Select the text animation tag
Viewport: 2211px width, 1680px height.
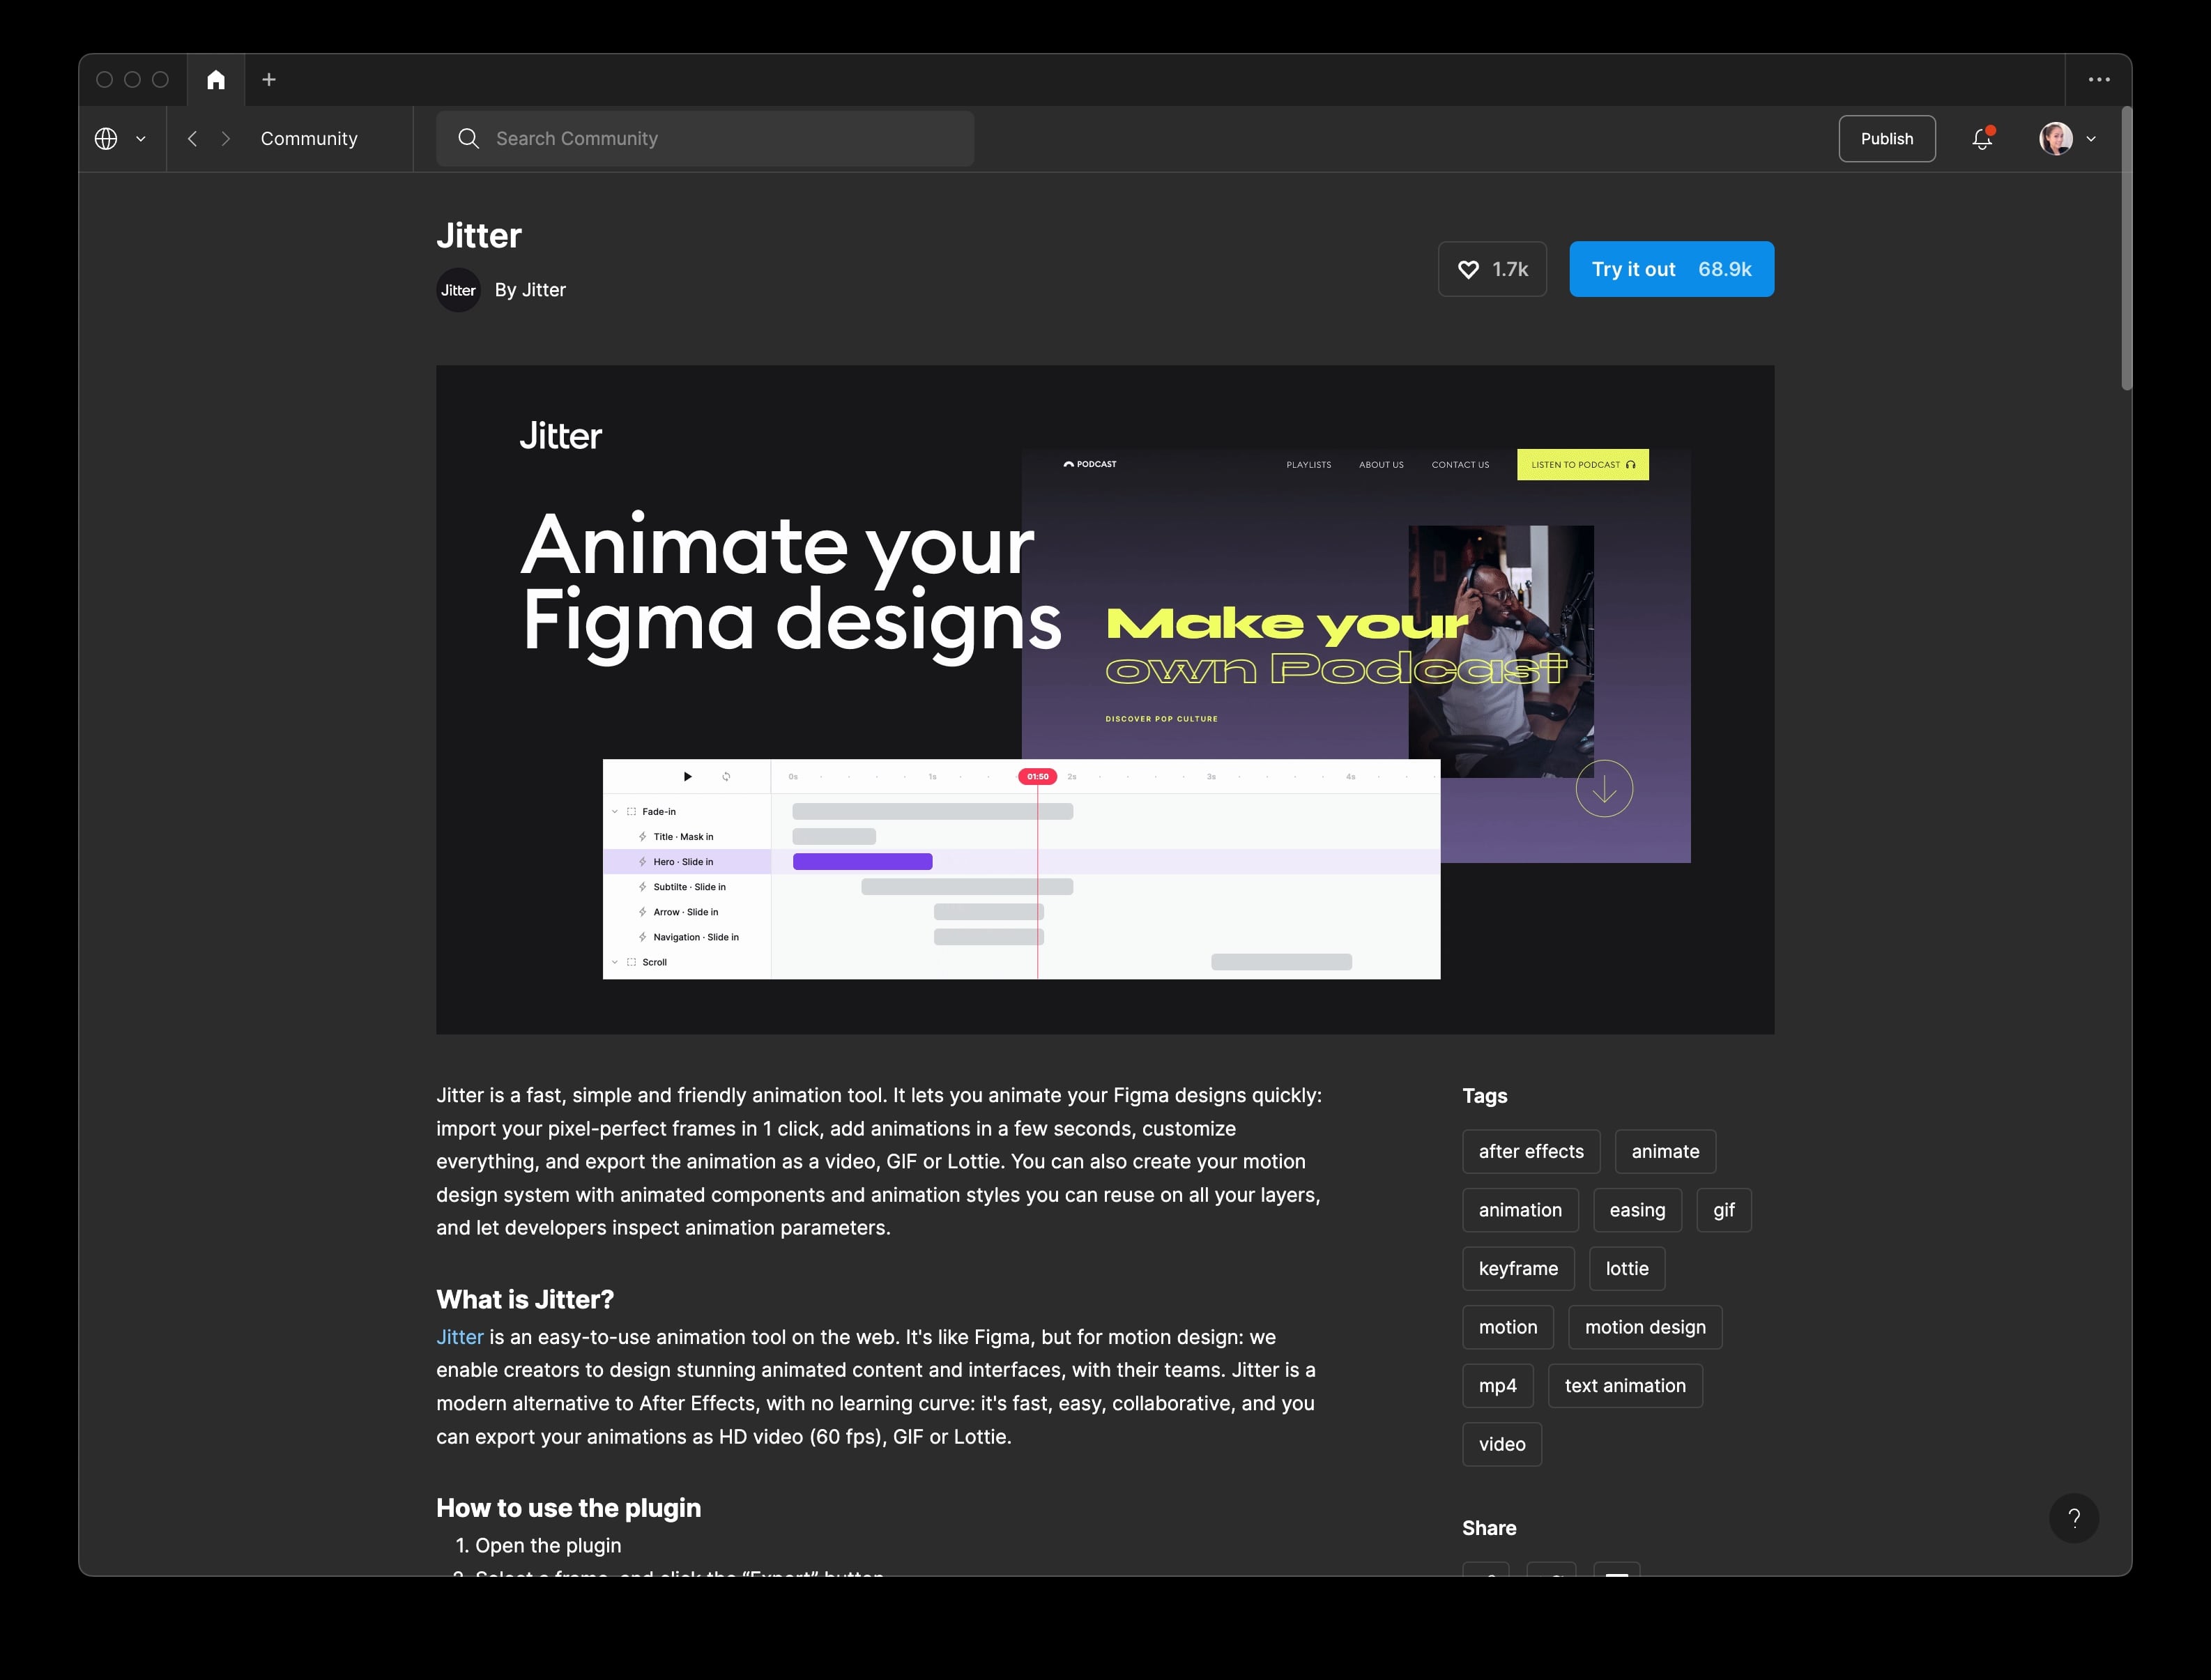(x=1625, y=1386)
